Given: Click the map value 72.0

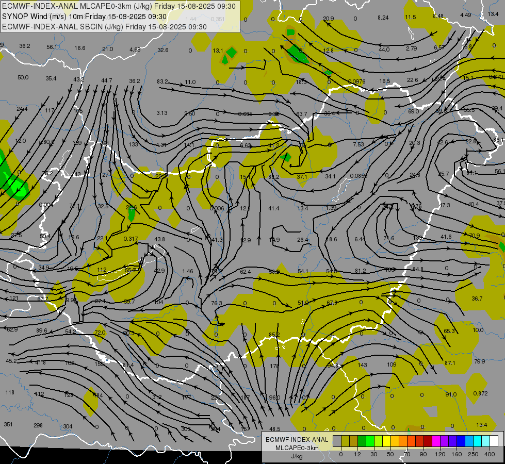Looking at the screenshot, I should pyautogui.click(x=100, y=333).
